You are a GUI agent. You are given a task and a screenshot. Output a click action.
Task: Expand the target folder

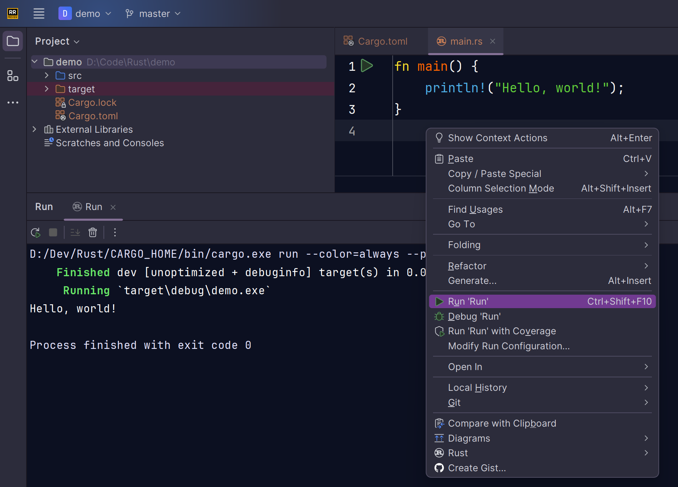coord(47,89)
